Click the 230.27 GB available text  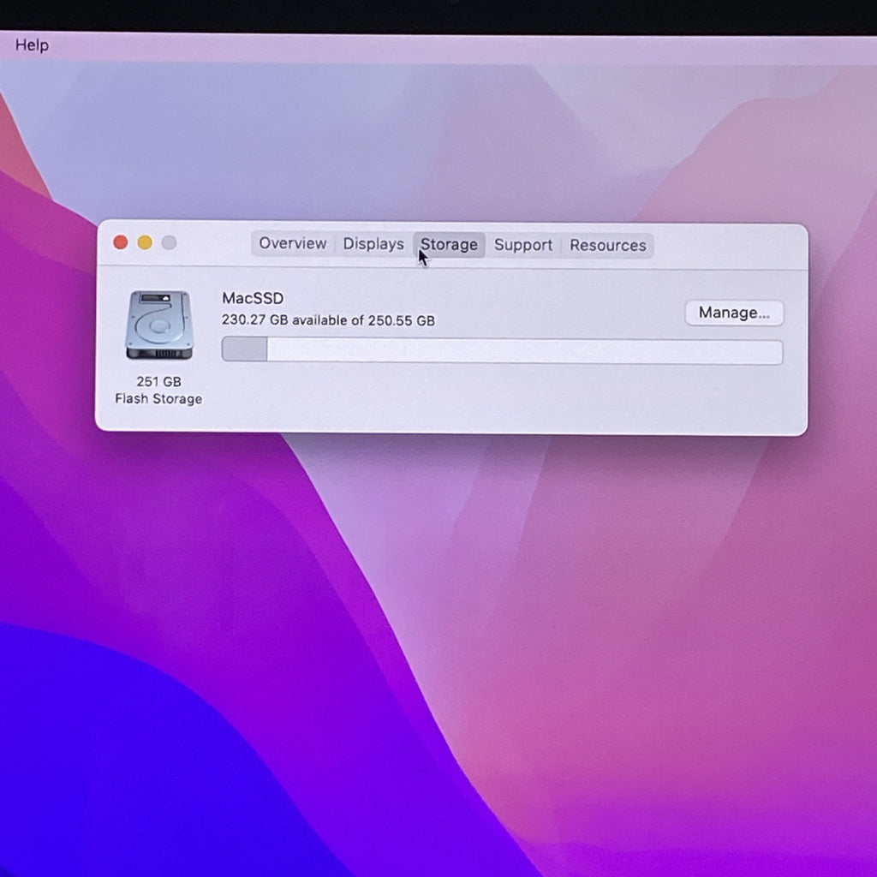click(x=328, y=320)
